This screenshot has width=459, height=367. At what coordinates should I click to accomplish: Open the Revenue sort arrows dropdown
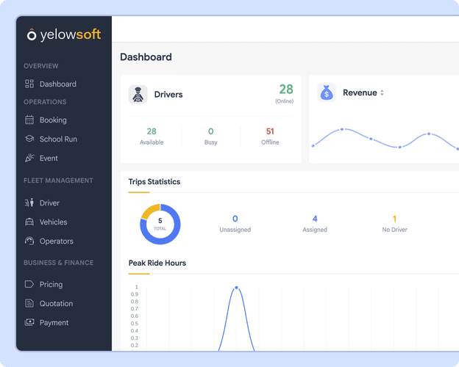point(382,92)
